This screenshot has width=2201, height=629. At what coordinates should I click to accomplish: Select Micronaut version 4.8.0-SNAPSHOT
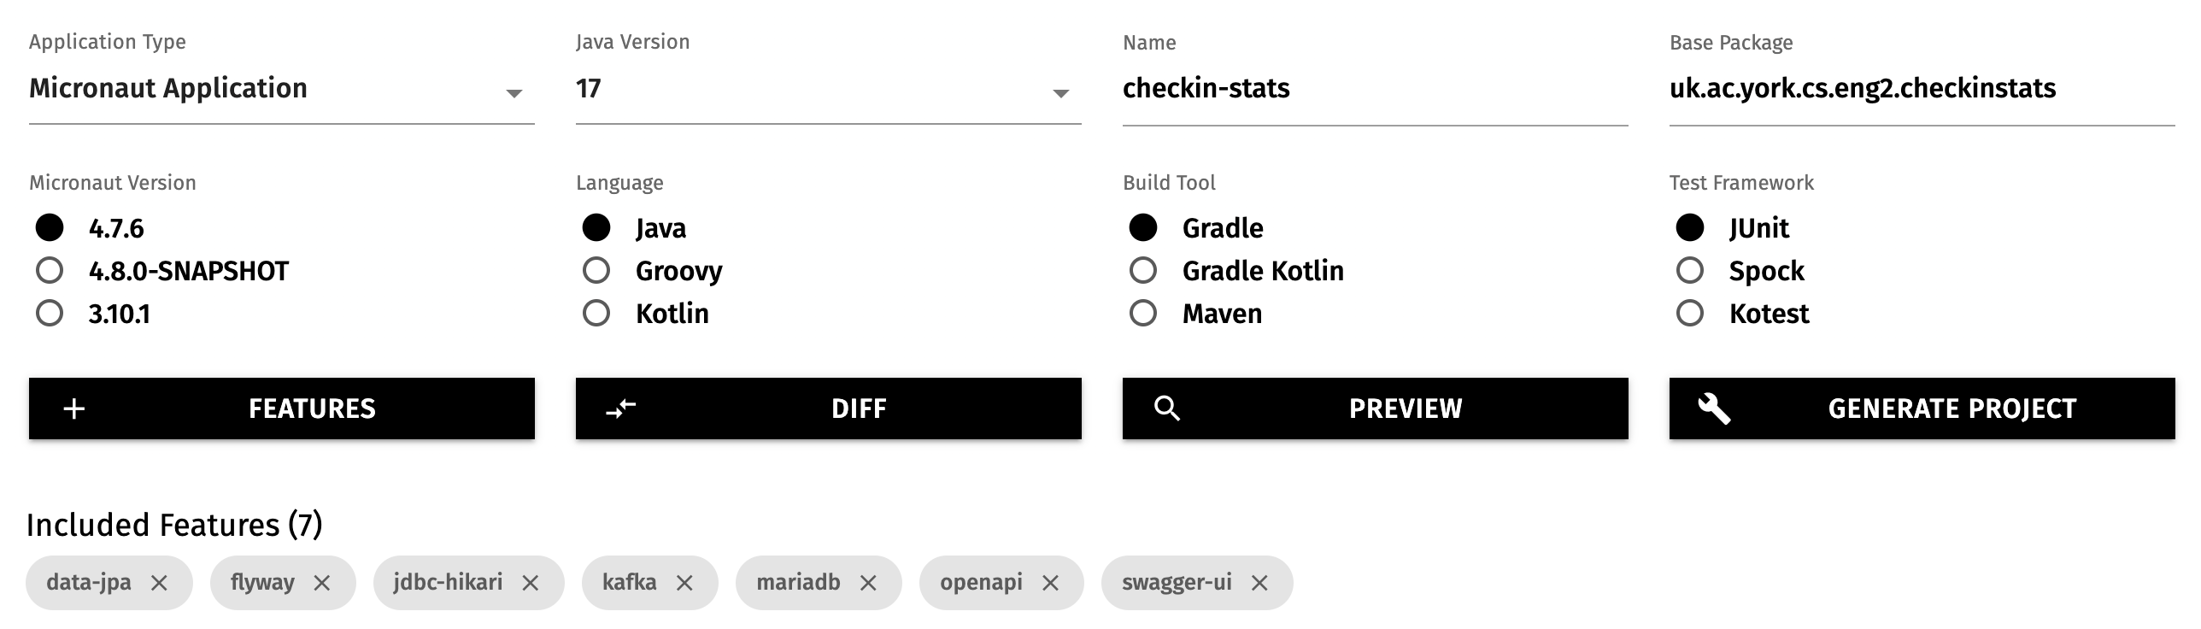[51, 270]
